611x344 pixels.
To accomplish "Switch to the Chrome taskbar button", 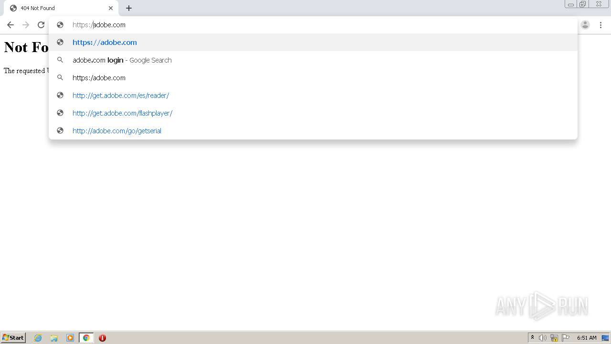I will click(86, 338).
